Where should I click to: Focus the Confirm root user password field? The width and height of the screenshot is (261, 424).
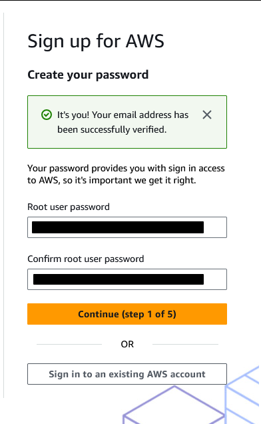(127, 279)
